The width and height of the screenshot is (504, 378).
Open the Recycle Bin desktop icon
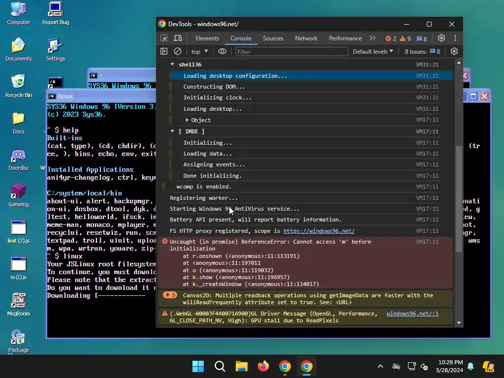(18, 86)
